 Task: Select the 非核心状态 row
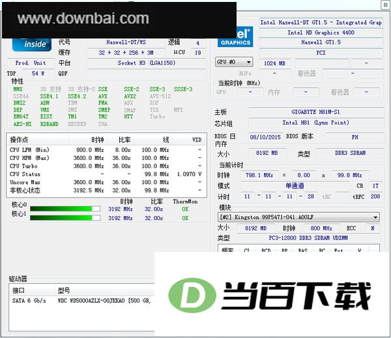pos(106,191)
